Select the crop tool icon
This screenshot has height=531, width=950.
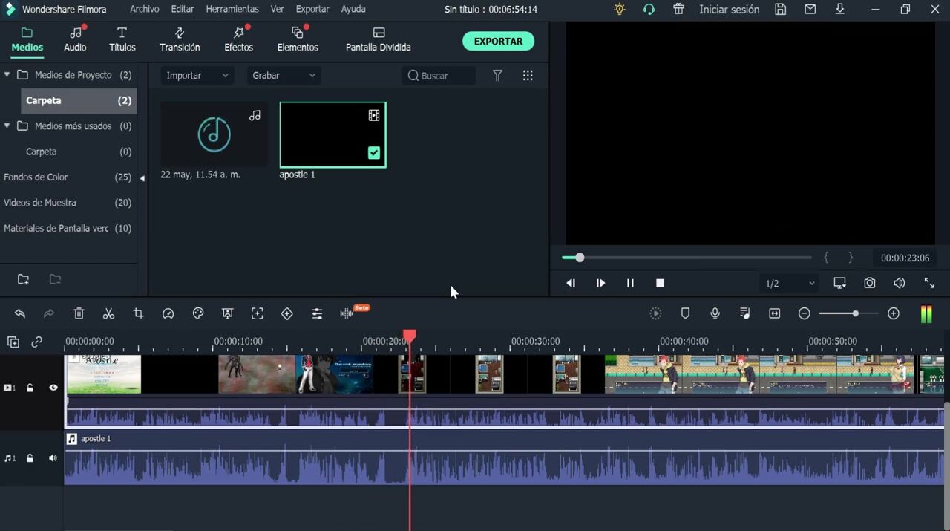coord(138,314)
